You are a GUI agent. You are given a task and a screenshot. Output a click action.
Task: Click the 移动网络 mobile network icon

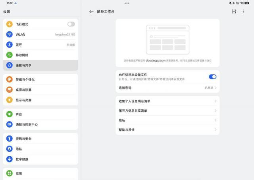(x=10, y=55)
